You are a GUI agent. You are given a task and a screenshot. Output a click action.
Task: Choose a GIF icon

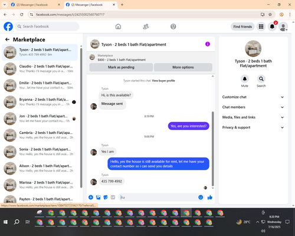click(113, 197)
